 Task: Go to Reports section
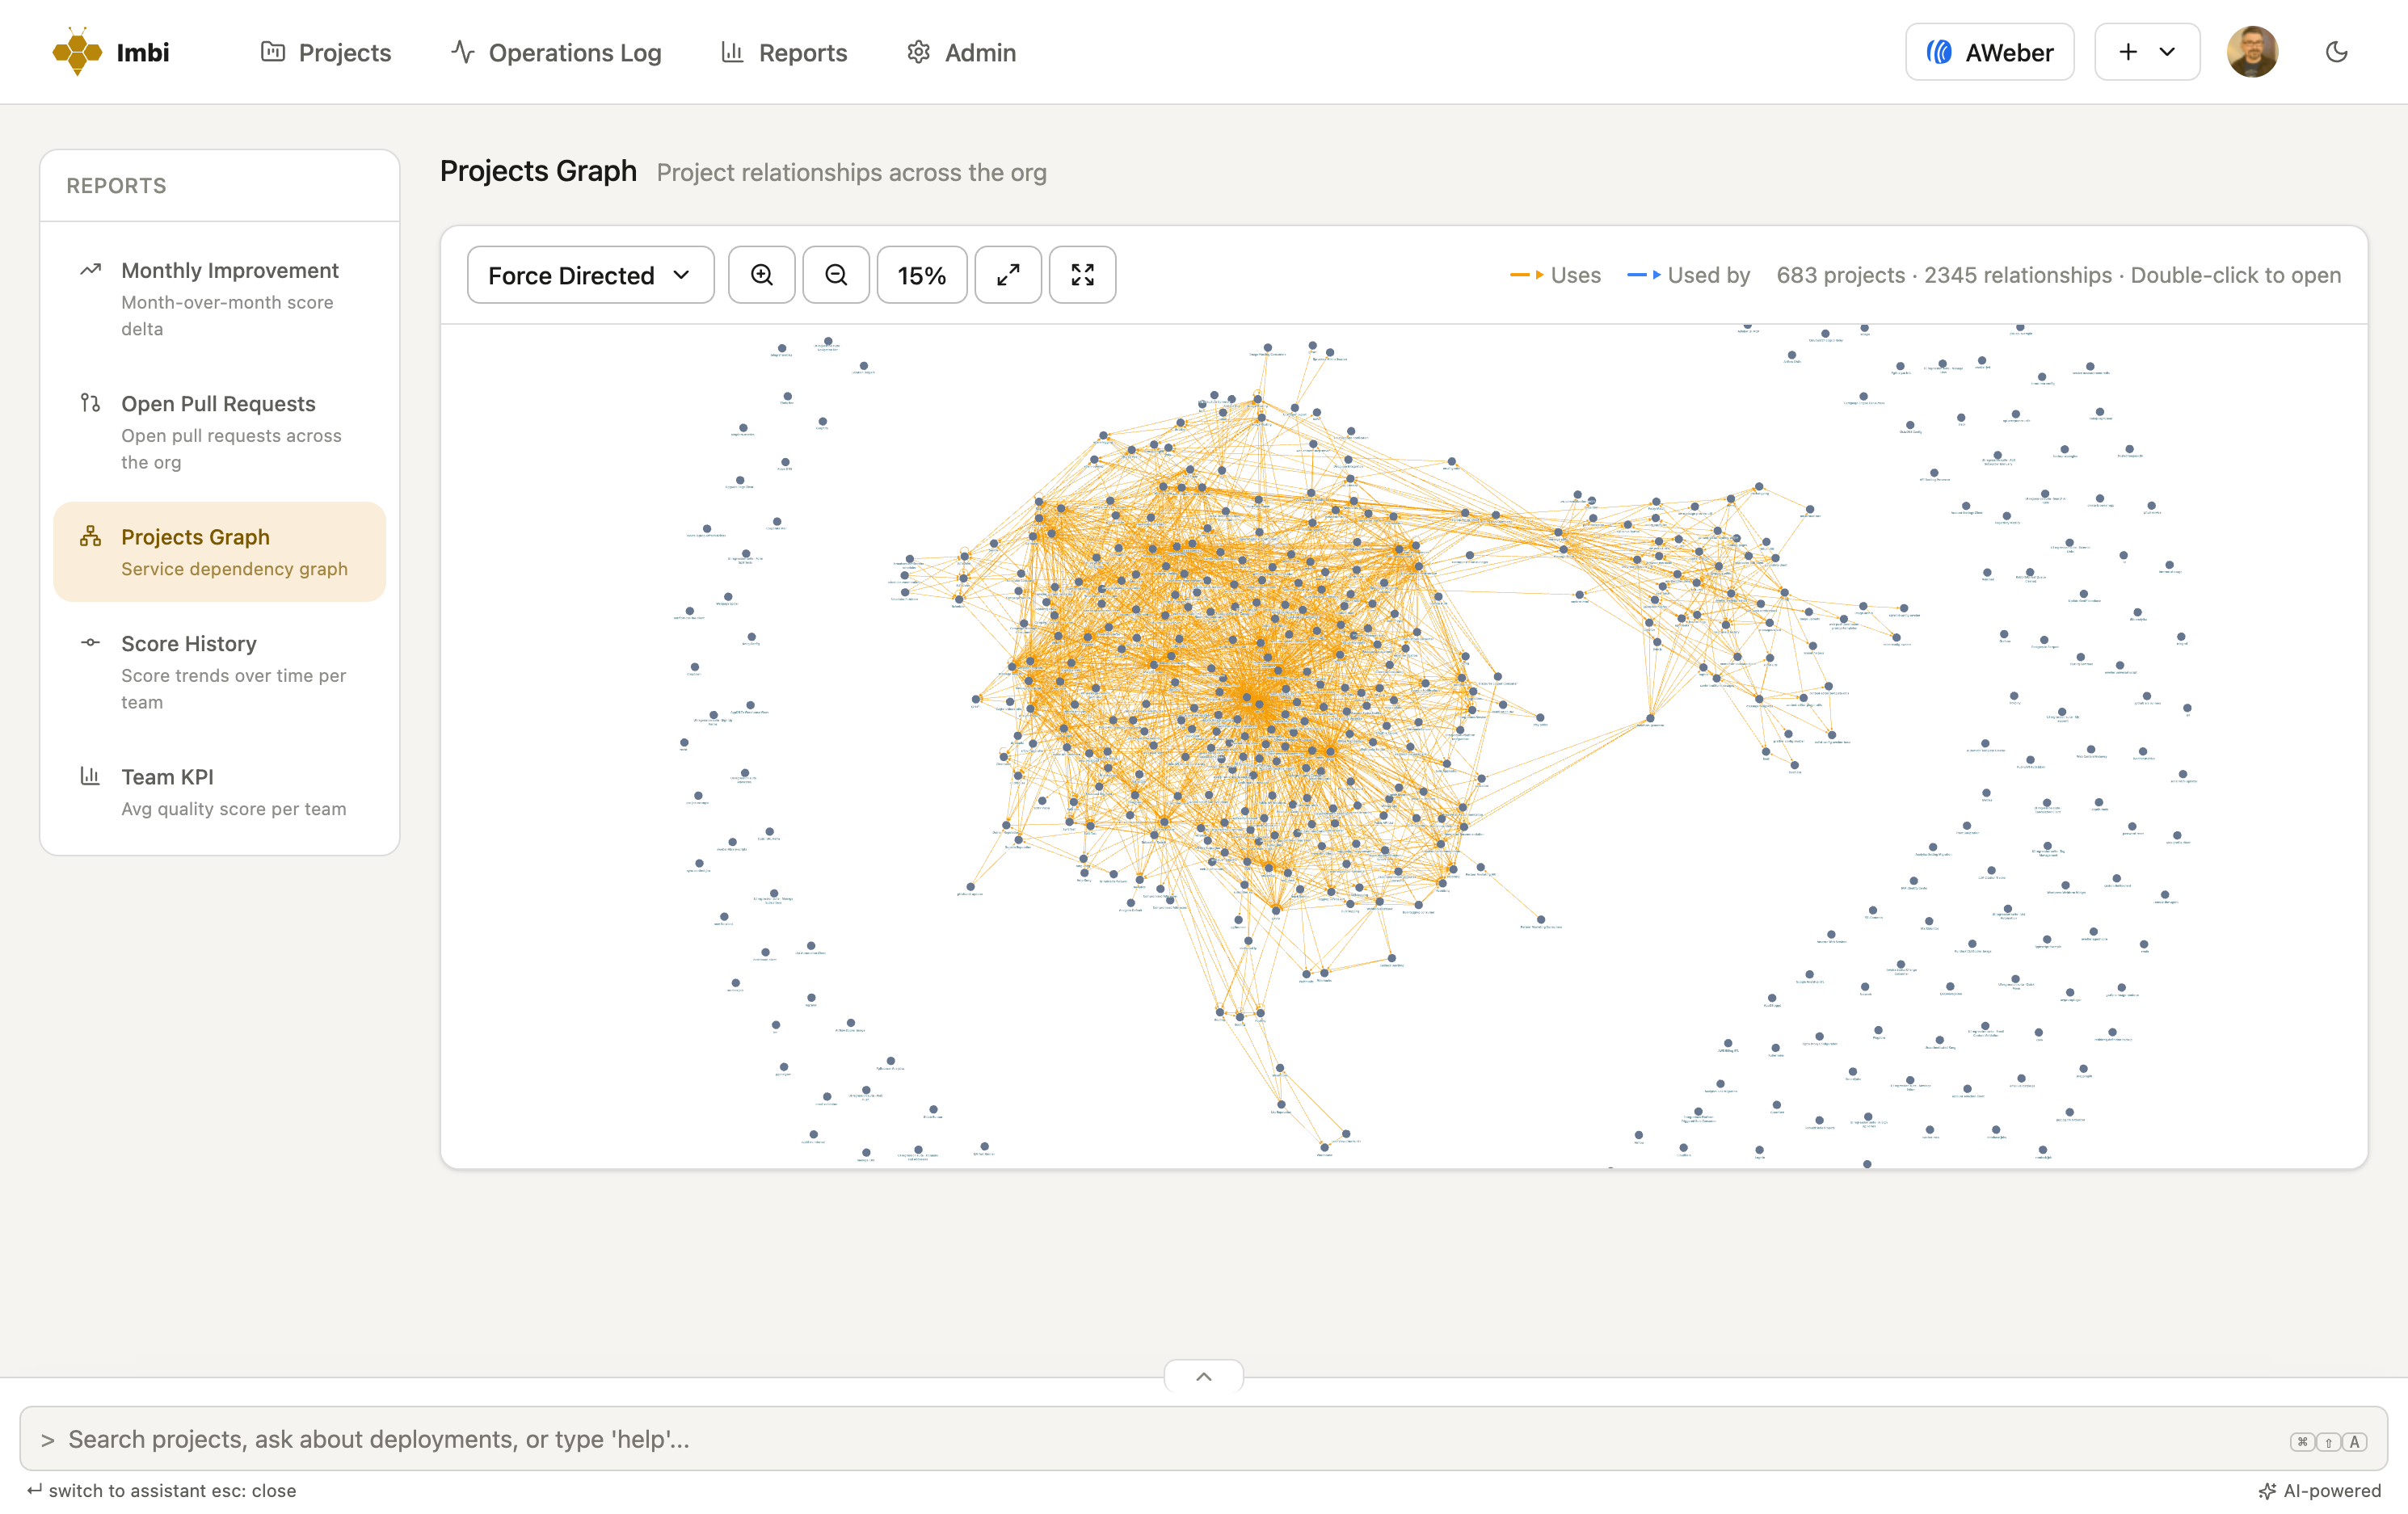click(784, 52)
